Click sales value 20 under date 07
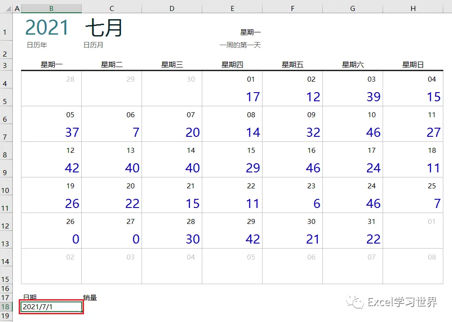This screenshot has width=452, height=322. [193, 132]
